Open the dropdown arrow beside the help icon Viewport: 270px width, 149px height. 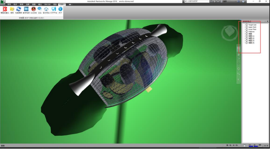246,1
